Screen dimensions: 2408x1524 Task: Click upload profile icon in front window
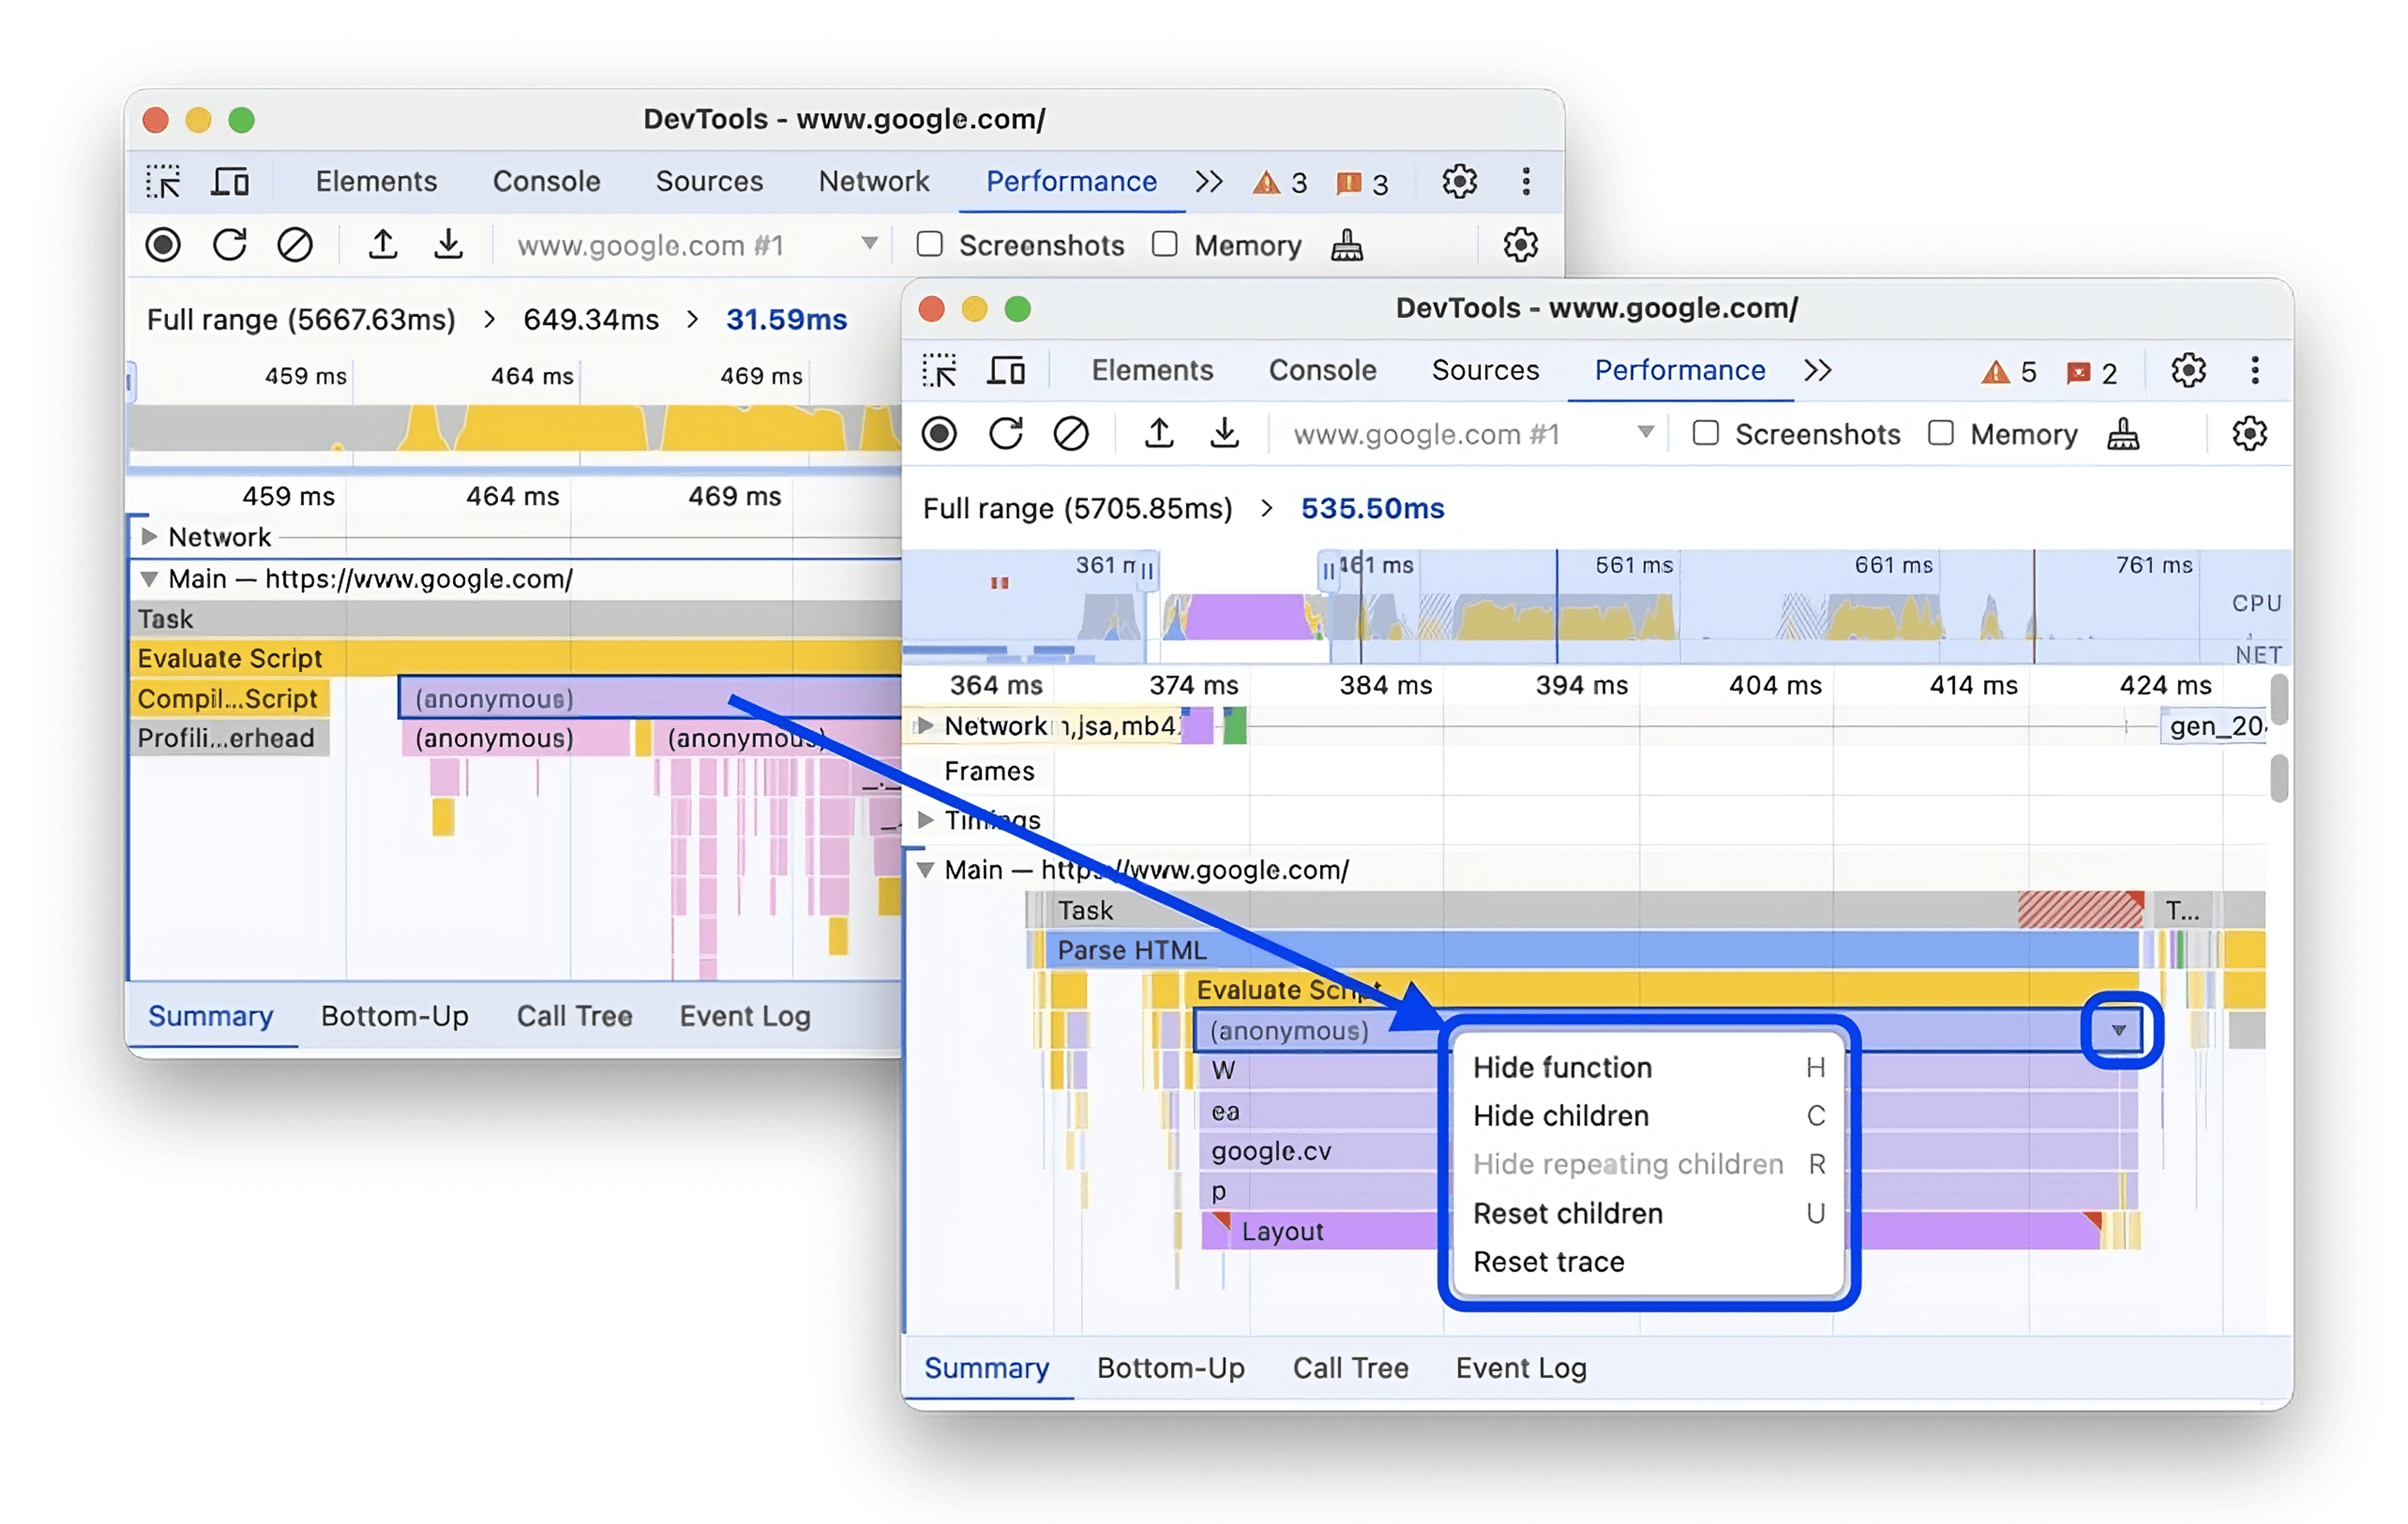click(x=1159, y=434)
